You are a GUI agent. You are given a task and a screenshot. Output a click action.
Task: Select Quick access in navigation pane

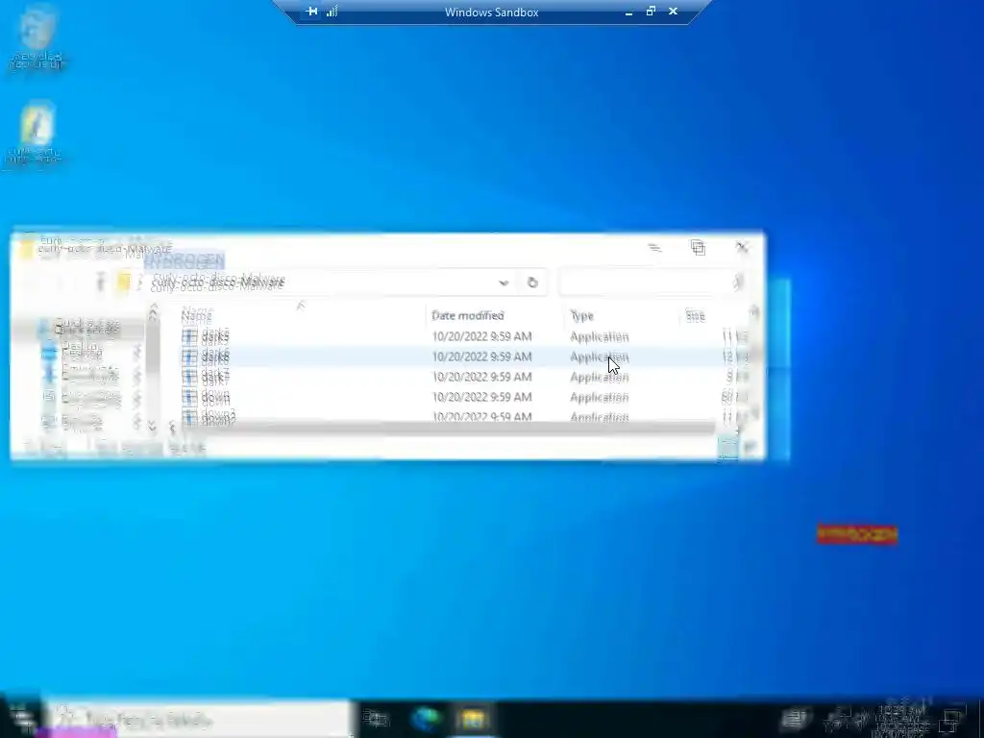[x=86, y=327]
